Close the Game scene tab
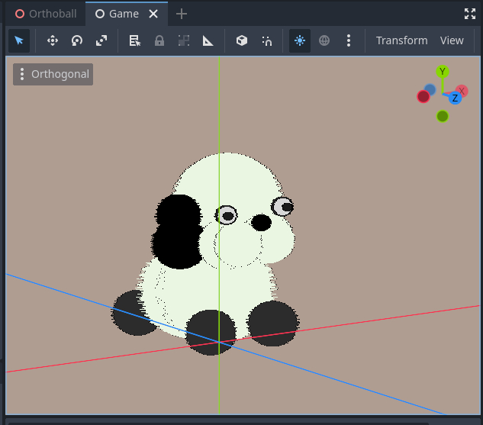Screen dimensions: 483x425 pyautogui.click(x=154, y=14)
